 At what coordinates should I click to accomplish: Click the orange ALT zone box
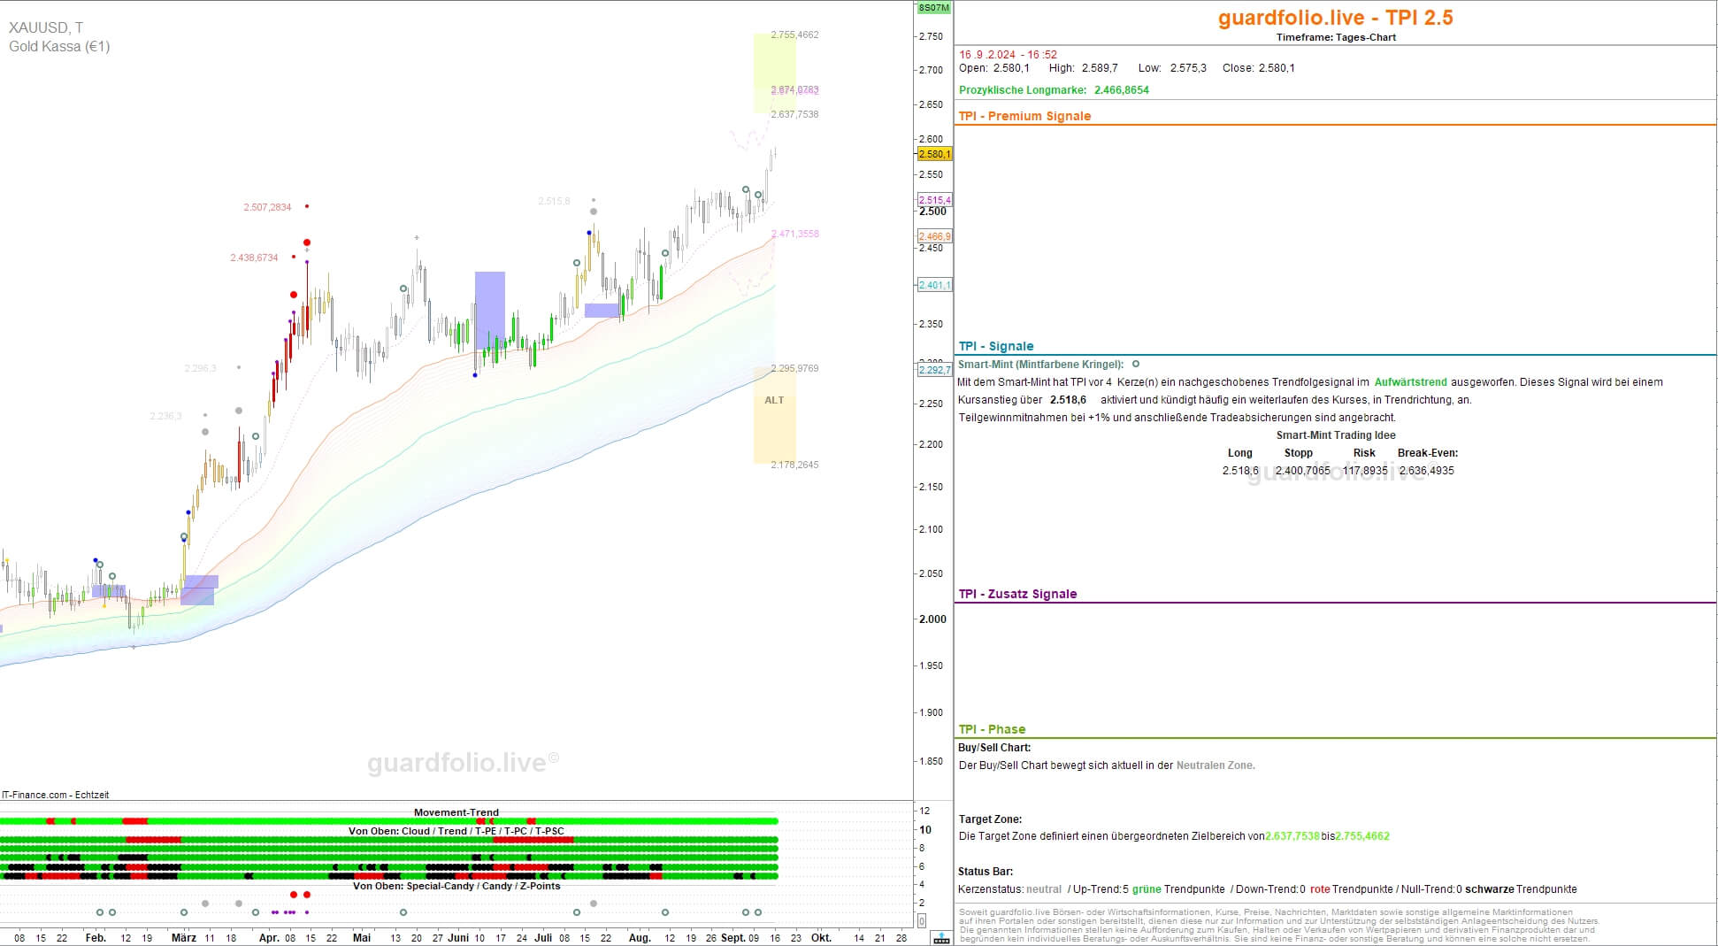click(x=774, y=415)
